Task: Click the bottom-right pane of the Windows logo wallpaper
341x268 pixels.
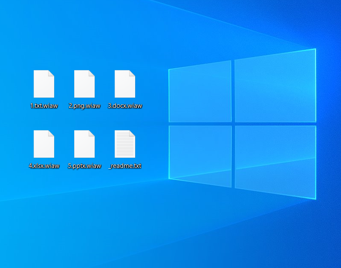Action: [x=275, y=160]
